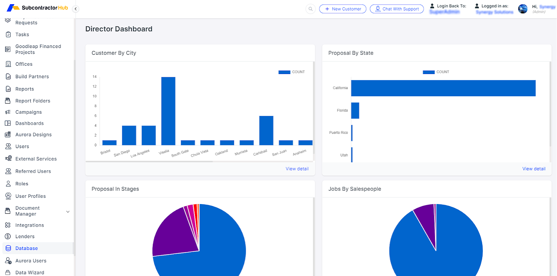Click the Chat With Support button
Screen dimensions: 557x276
click(397, 9)
